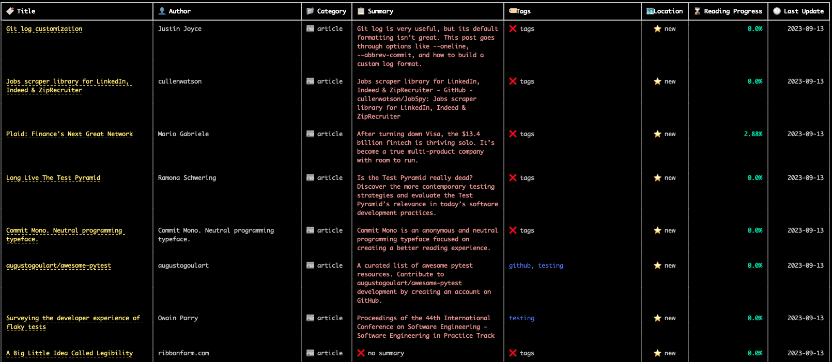Open the 'Long Live The Test Pyramid' link
The height and width of the screenshot is (362, 832).
[x=53, y=178]
